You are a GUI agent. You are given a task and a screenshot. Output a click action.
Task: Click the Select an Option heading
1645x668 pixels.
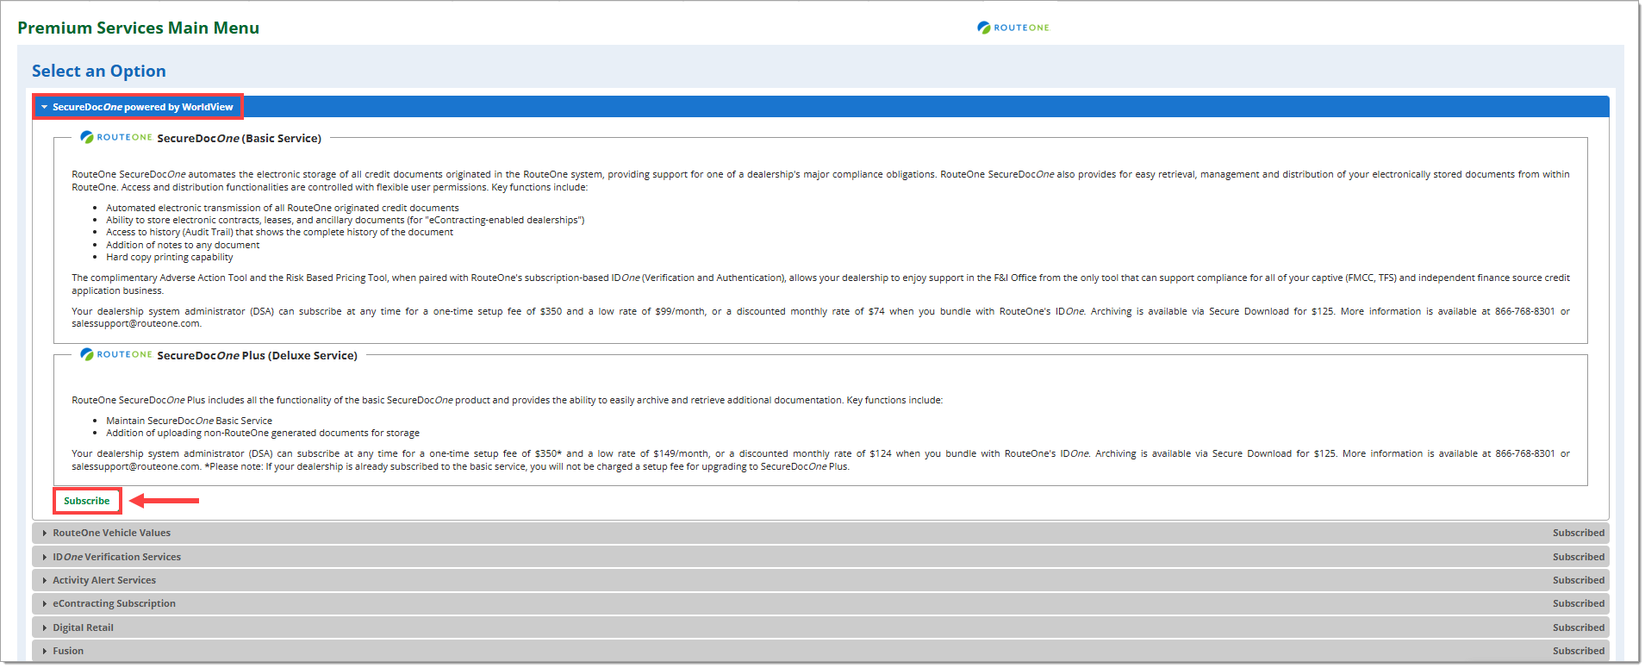tap(99, 71)
